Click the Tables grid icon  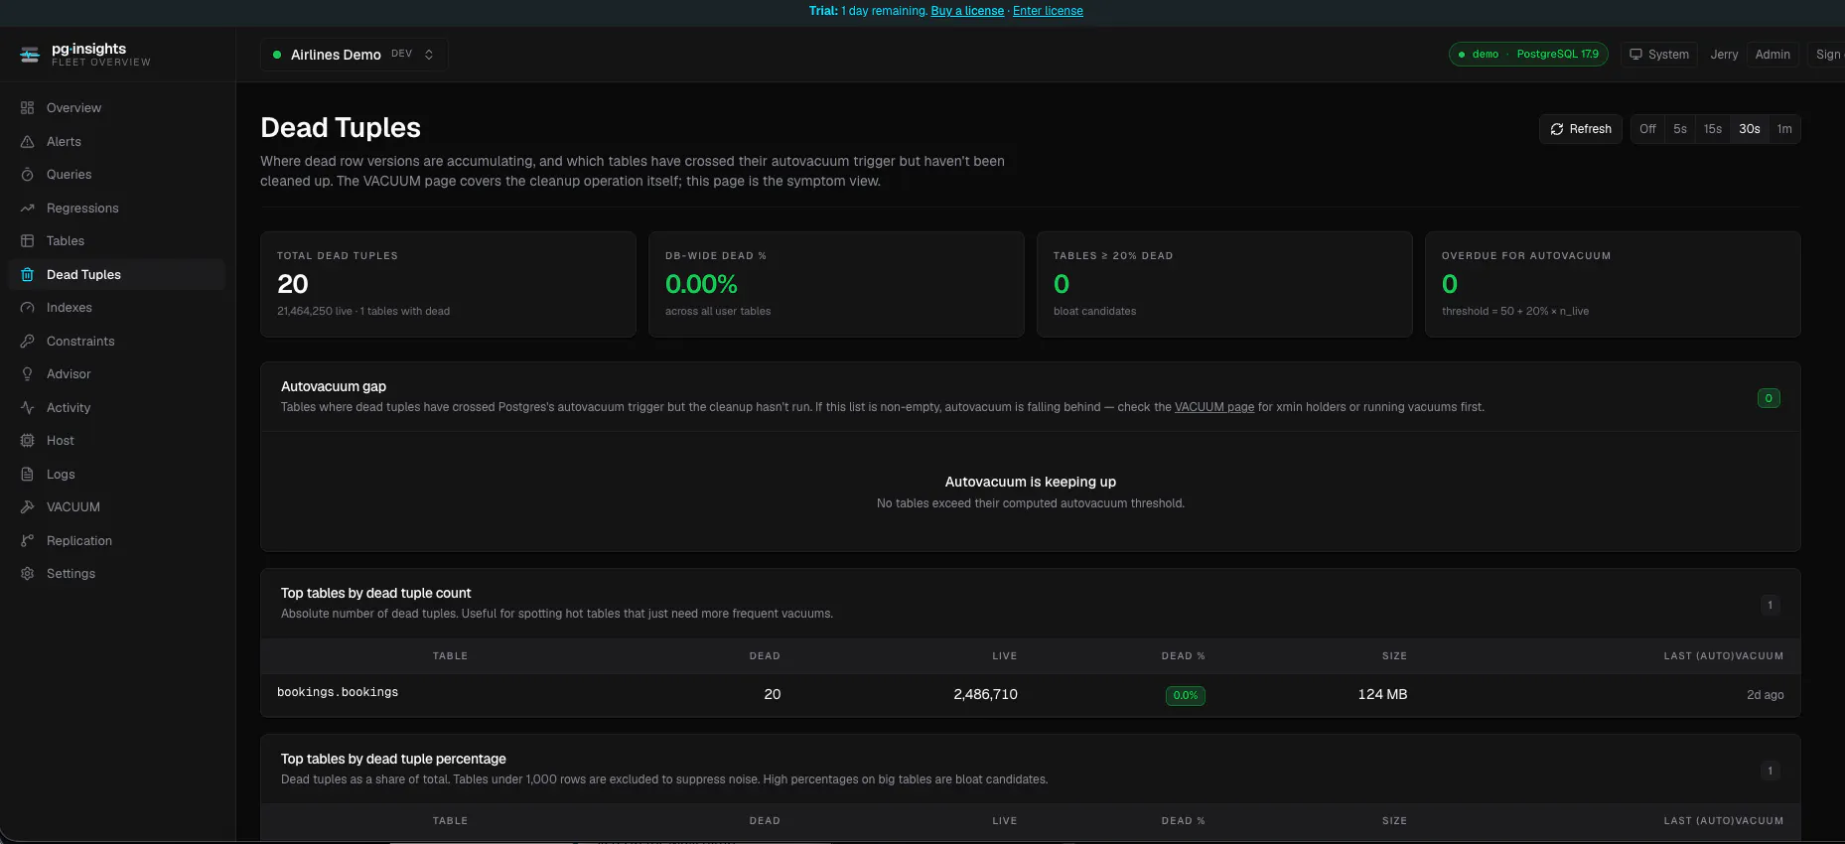click(27, 241)
